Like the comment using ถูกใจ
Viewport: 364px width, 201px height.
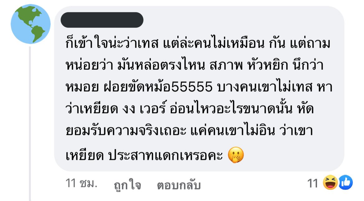(128, 185)
